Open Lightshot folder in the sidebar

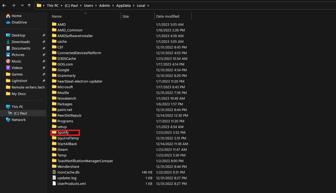tap(16, 81)
